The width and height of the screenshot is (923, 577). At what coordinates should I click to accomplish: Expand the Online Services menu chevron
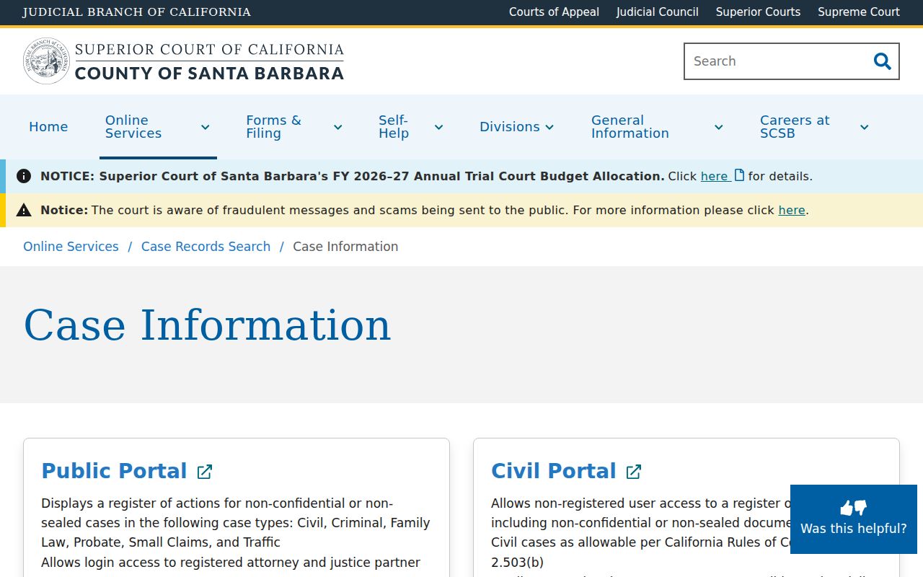click(205, 128)
